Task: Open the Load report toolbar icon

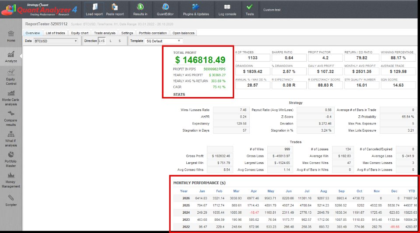Action: pos(94,10)
